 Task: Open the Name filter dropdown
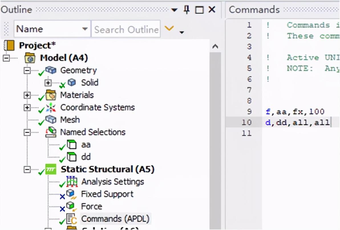point(85,29)
